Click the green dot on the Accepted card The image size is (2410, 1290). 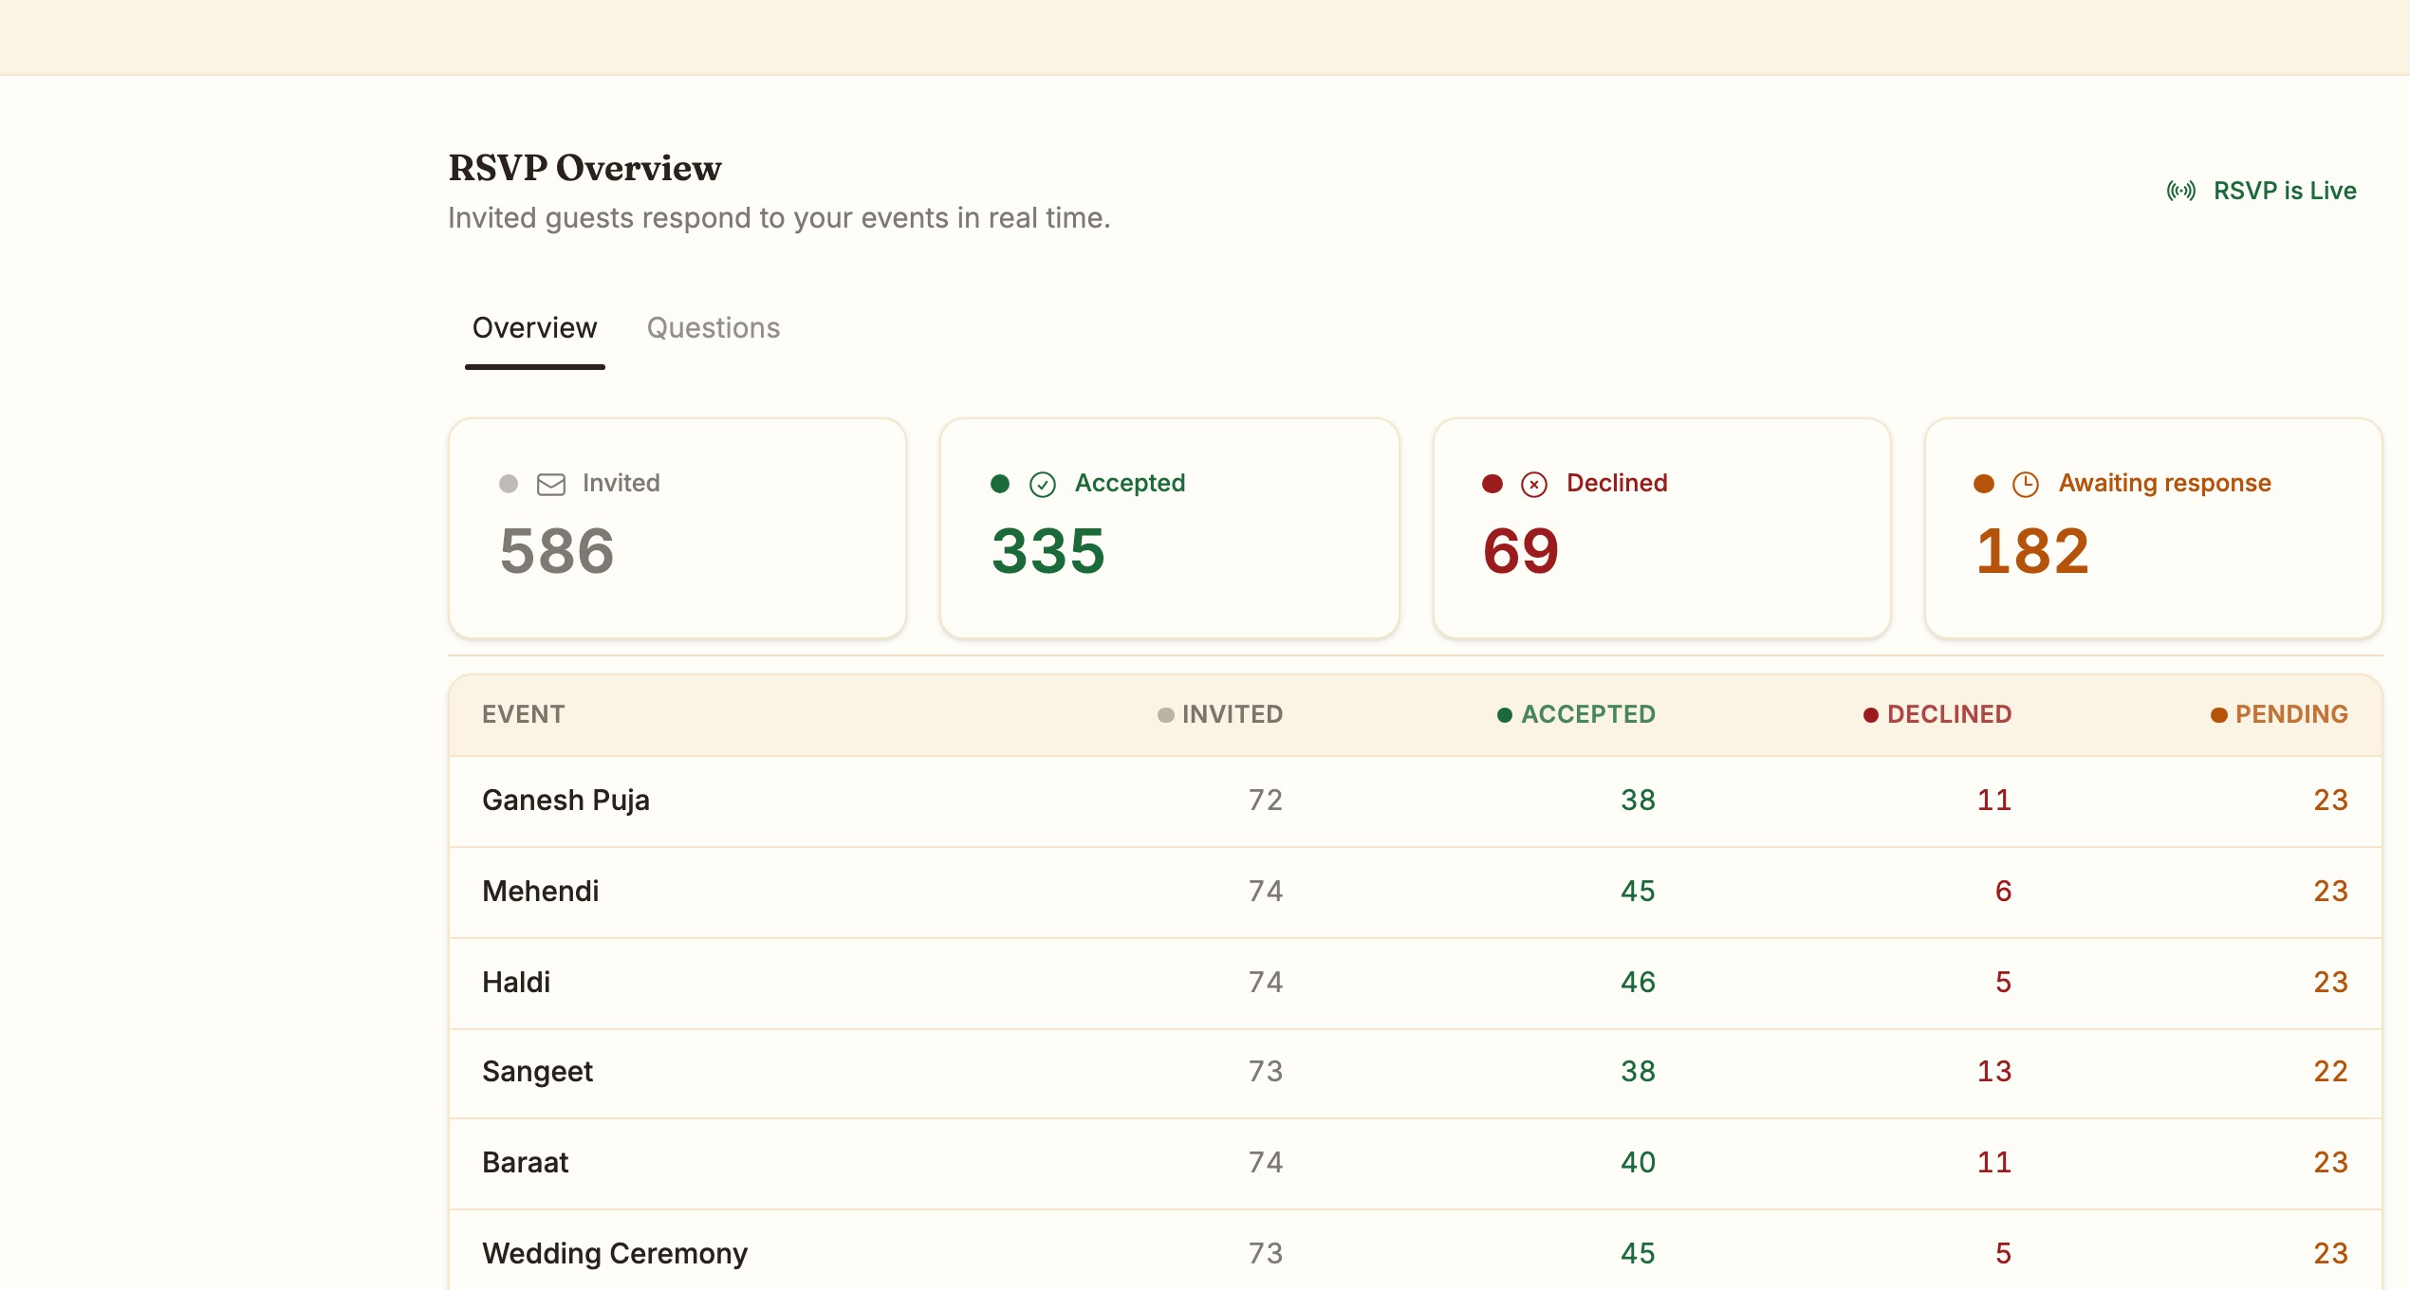1000,484
